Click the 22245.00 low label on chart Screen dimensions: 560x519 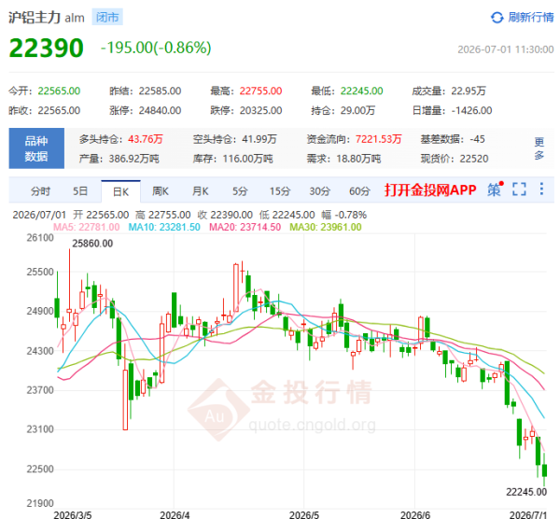(x=526, y=492)
